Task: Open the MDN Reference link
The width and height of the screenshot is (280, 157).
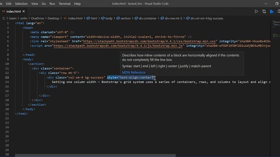Action: (134, 72)
